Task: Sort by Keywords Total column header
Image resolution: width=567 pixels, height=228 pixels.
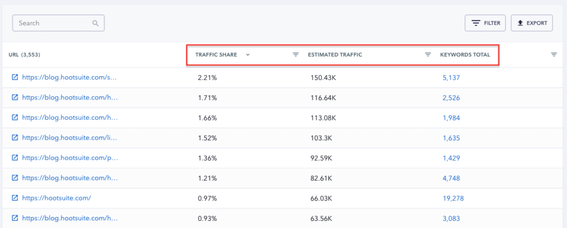Action: pos(465,55)
